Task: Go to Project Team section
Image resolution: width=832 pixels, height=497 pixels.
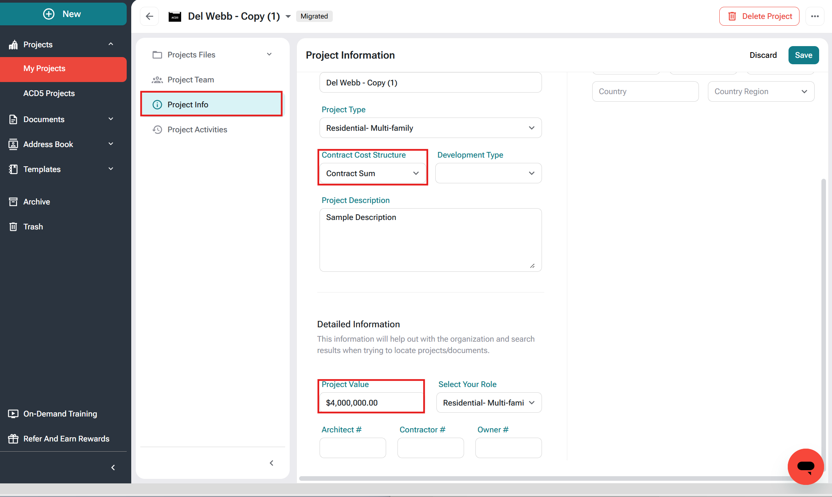Action: pyautogui.click(x=191, y=80)
